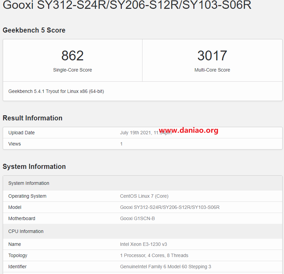This screenshot has height=274, width=284.
Task: Select 'GenuineIntel Family 6 Model 60 Stepping 3'
Action: tap(166, 267)
